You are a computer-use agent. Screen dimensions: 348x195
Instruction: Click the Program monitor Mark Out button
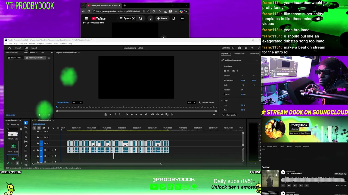point(120,114)
